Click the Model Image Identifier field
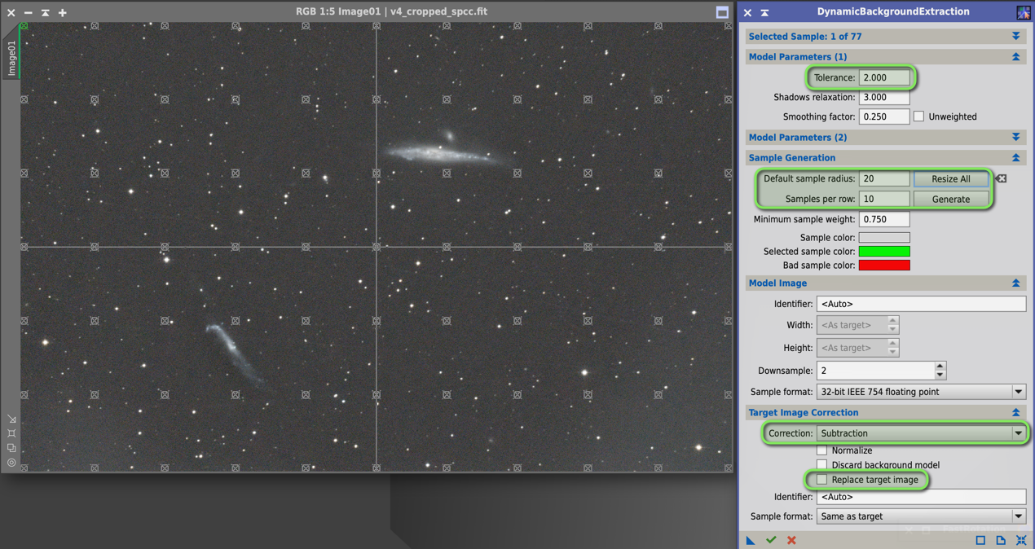This screenshot has height=549, width=1035. click(x=921, y=304)
